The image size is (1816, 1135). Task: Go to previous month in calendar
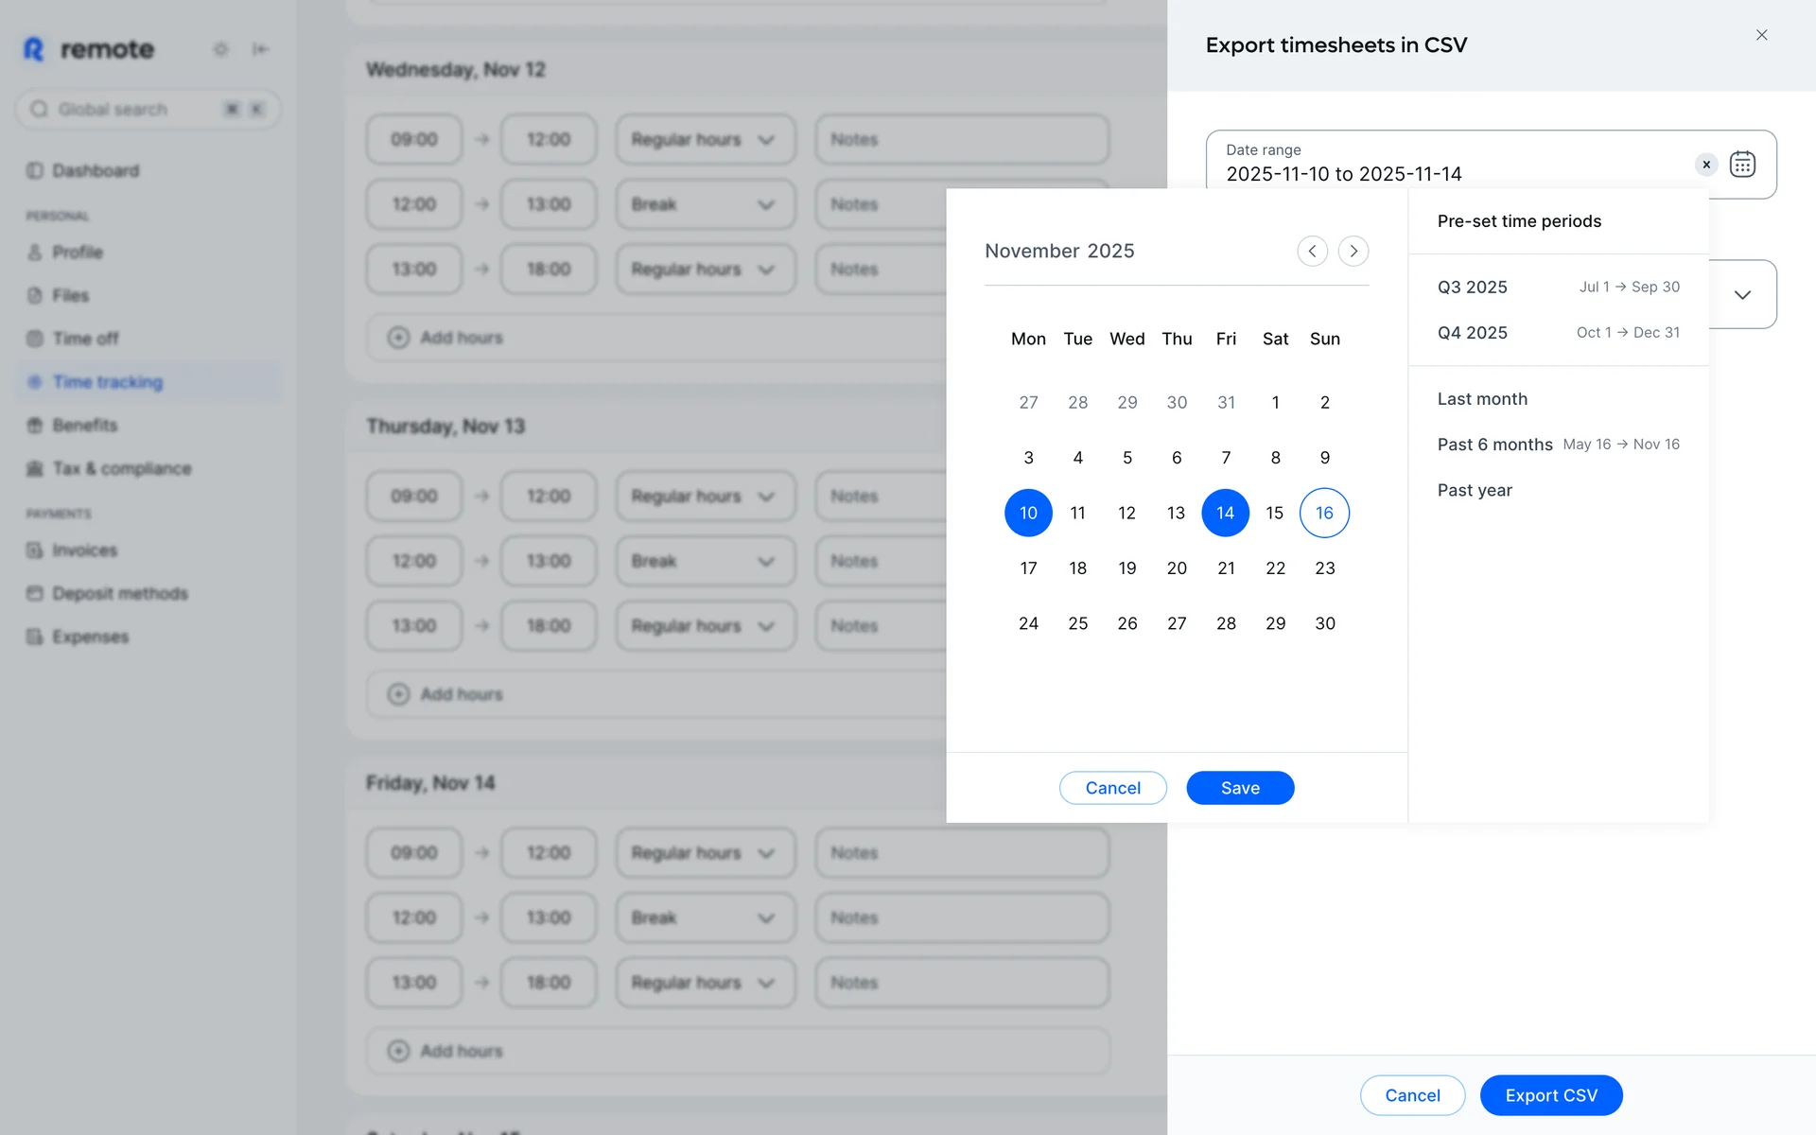tap(1312, 251)
